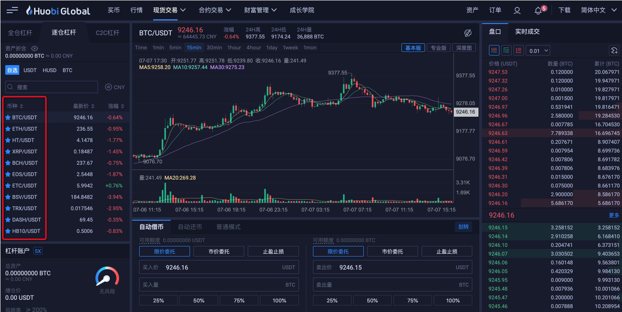This screenshot has height=312, width=622.
Task: Open the 成长学院 menu item
Action: click(x=302, y=10)
